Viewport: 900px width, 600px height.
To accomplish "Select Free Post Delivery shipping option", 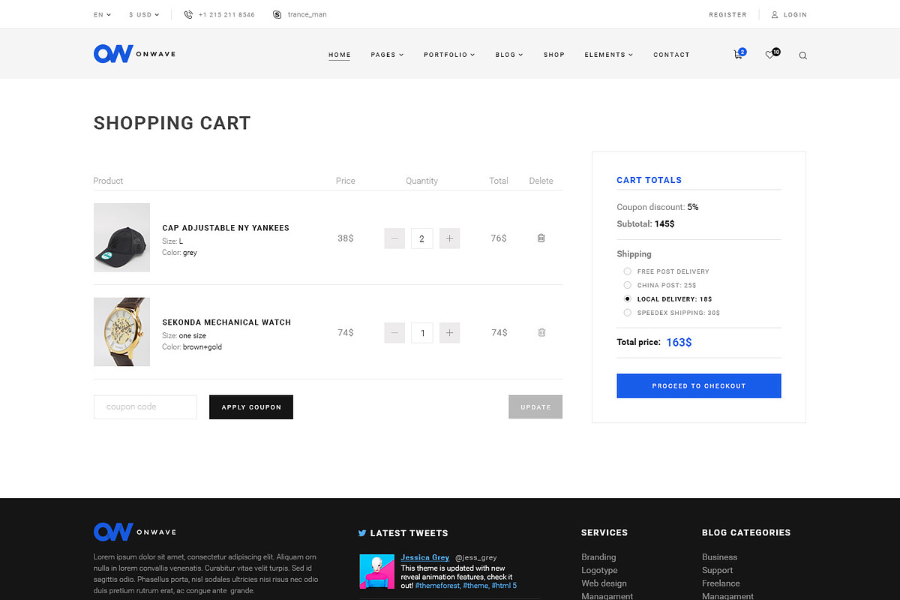I will (628, 271).
